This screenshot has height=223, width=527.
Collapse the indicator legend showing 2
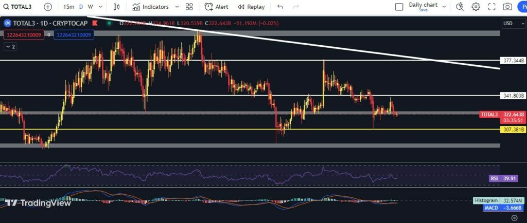click(10, 47)
